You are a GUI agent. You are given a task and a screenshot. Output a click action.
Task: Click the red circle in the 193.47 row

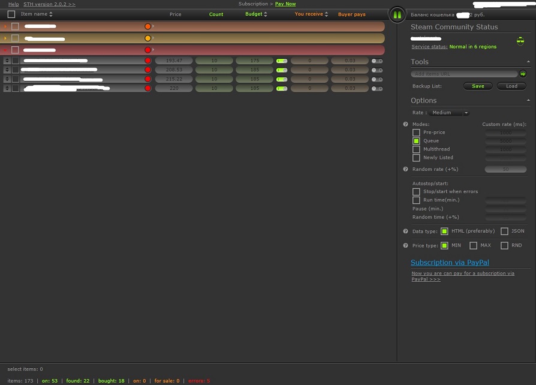click(147, 61)
